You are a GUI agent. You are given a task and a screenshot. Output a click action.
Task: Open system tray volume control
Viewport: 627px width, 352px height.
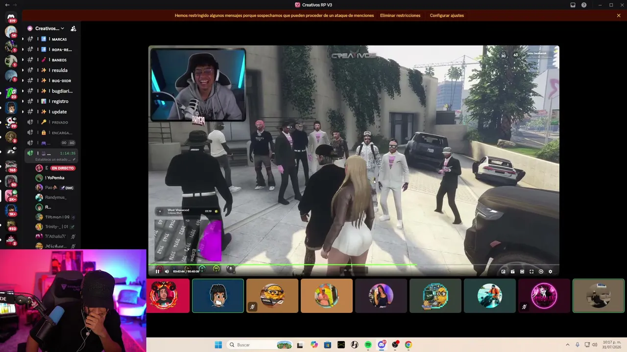[594, 345]
